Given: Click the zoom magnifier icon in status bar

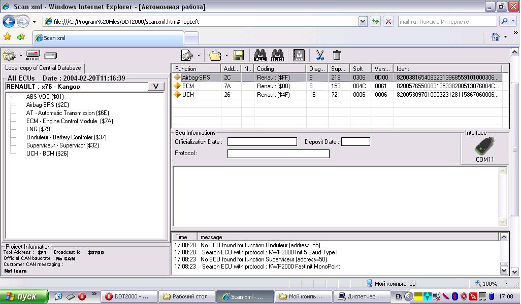Looking at the screenshot, I should pyautogui.click(x=478, y=283).
